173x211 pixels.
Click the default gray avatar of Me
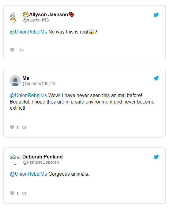(x=15, y=81)
